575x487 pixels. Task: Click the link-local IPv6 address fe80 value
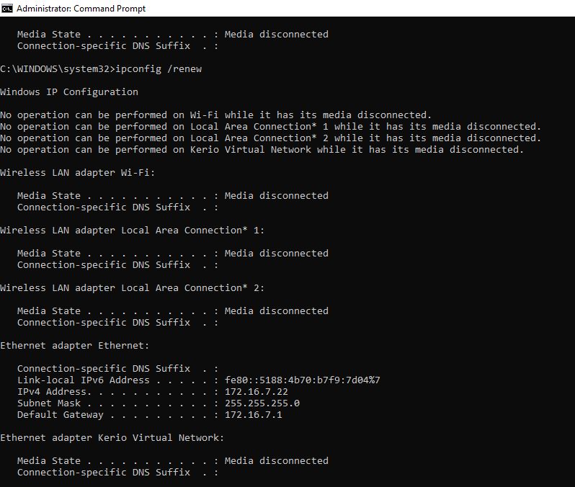coord(303,380)
